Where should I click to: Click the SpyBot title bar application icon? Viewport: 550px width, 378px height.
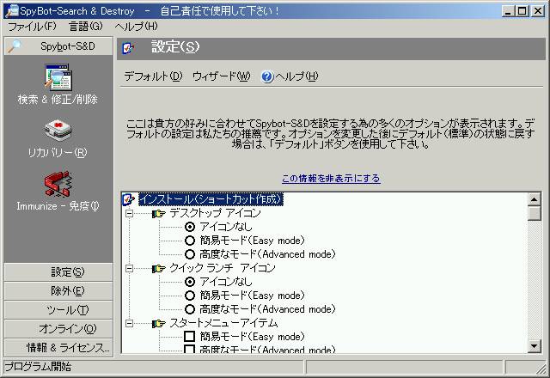tap(12, 11)
